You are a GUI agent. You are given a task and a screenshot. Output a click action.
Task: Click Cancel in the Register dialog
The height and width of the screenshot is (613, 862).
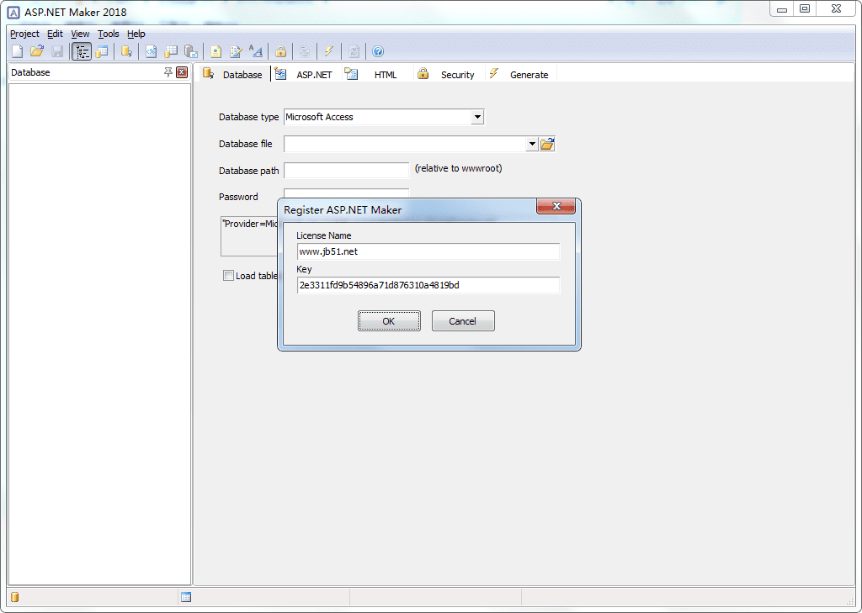[463, 320]
